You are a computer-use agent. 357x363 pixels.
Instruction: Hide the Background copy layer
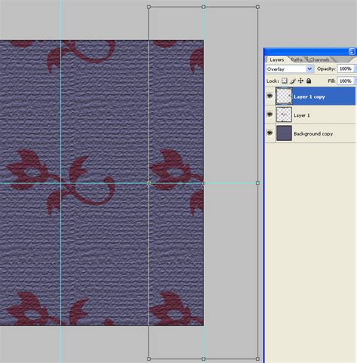click(270, 133)
